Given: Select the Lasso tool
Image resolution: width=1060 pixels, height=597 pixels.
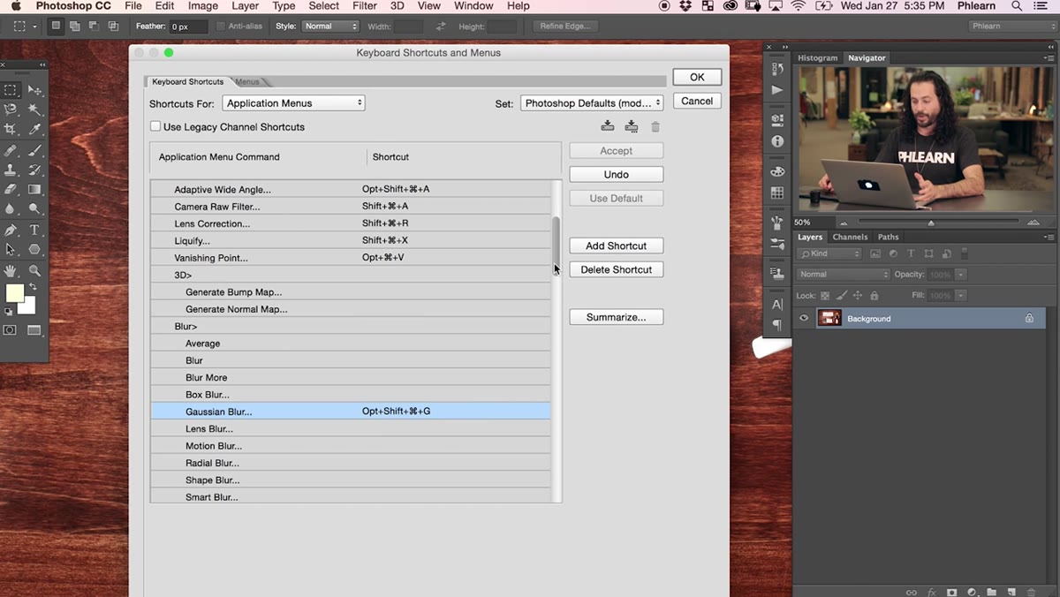Looking at the screenshot, I should click(11, 110).
